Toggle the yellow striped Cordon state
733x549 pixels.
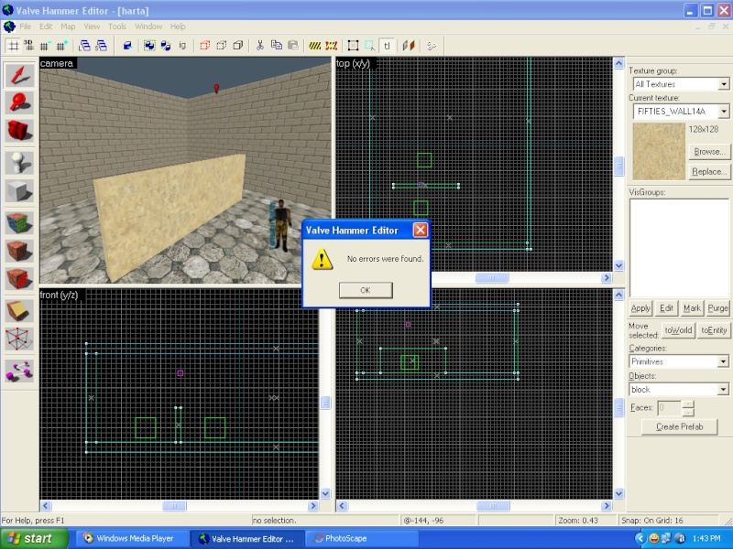tap(315, 46)
